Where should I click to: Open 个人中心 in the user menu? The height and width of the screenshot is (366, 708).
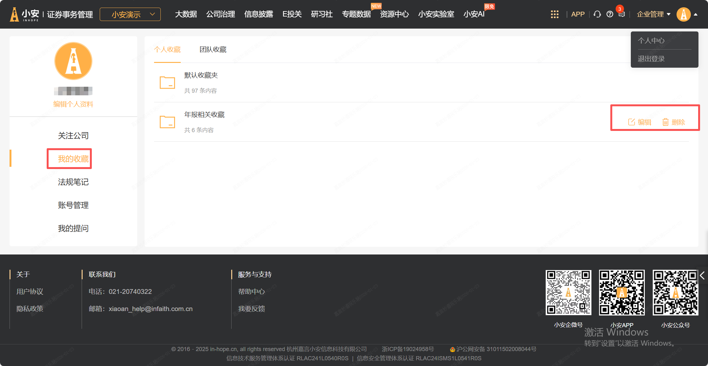point(651,41)
